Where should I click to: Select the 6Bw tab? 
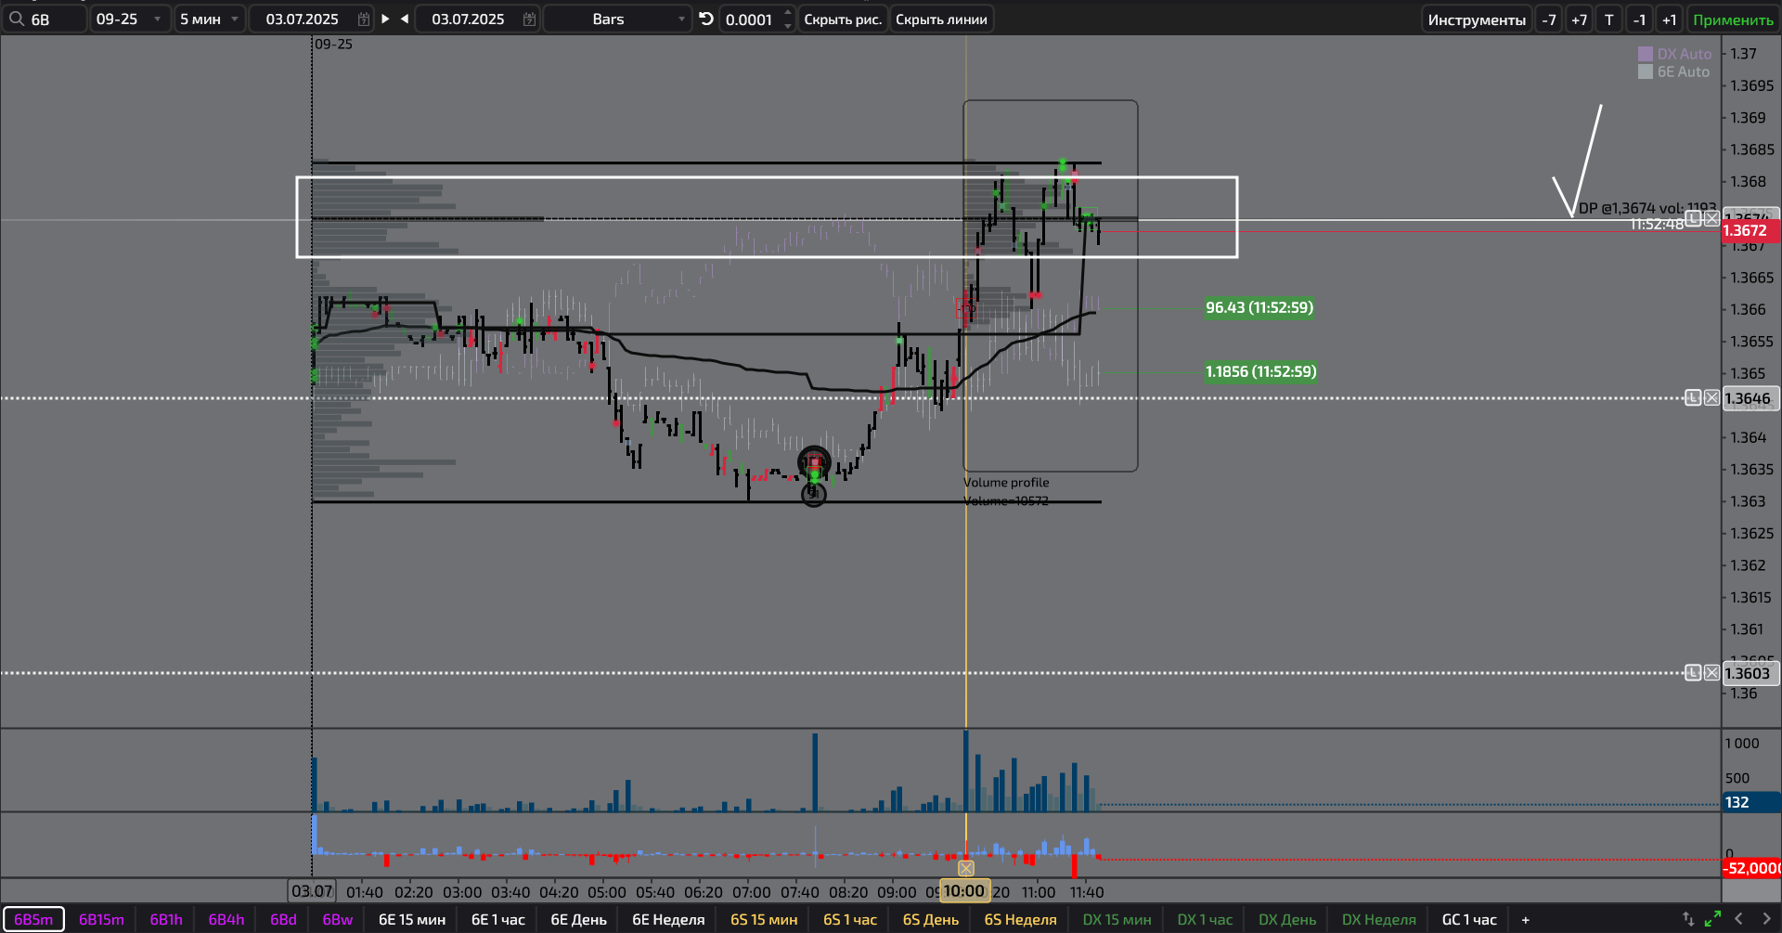[338, 919]
